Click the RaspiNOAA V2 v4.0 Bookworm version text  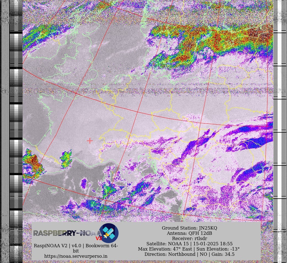(76, 246)
